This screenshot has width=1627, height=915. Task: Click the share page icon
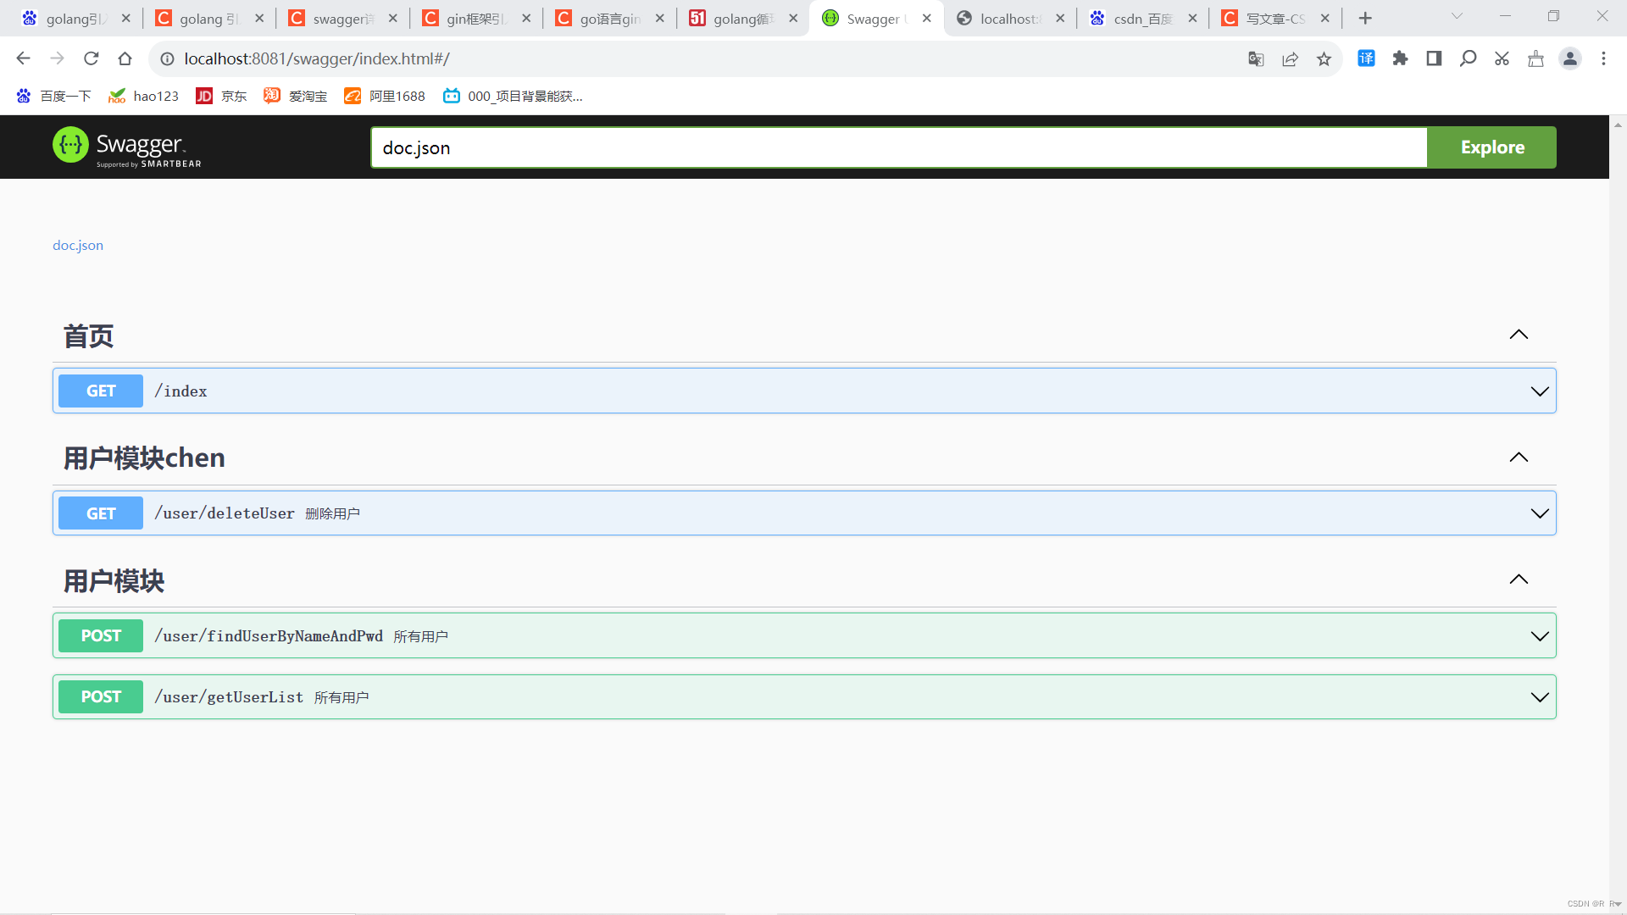click(1290, 58)
